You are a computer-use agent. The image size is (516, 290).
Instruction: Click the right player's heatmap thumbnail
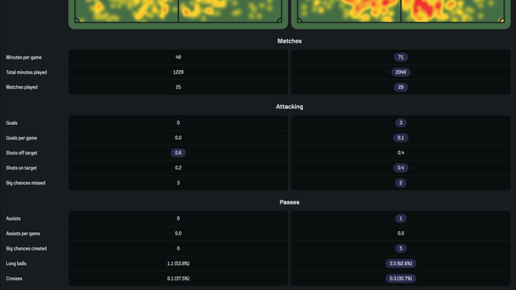click(401, 14)
